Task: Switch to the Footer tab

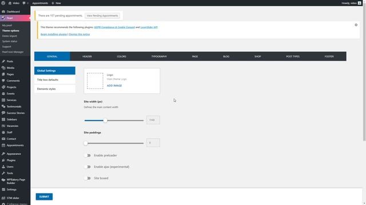Action: tap(329, 56)
